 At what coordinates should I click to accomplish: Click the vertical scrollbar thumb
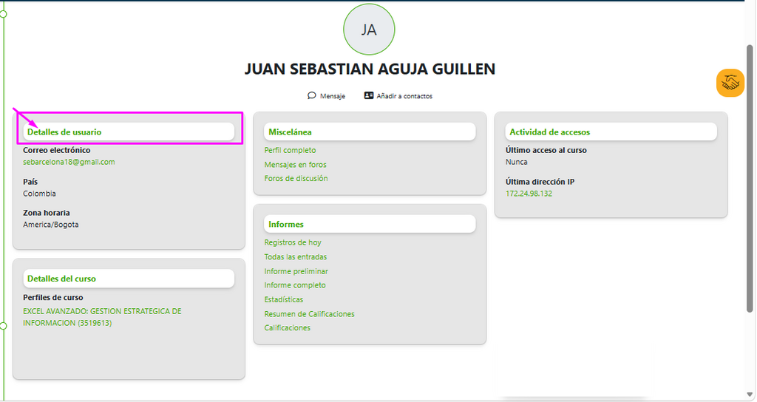point(750,179)
